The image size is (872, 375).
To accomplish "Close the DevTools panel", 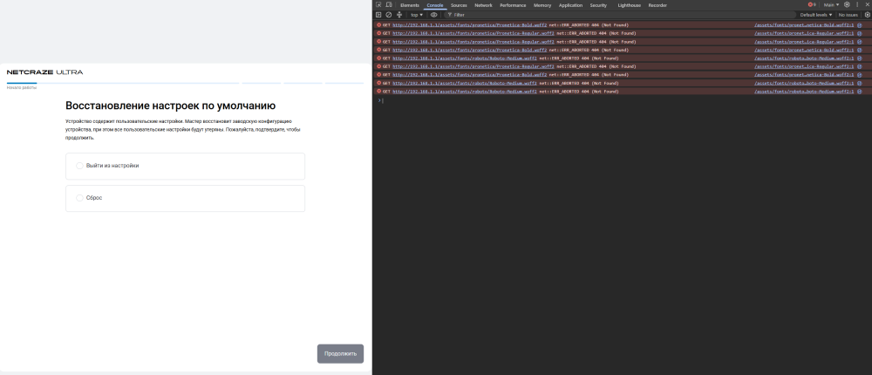I will click(867, 5).
